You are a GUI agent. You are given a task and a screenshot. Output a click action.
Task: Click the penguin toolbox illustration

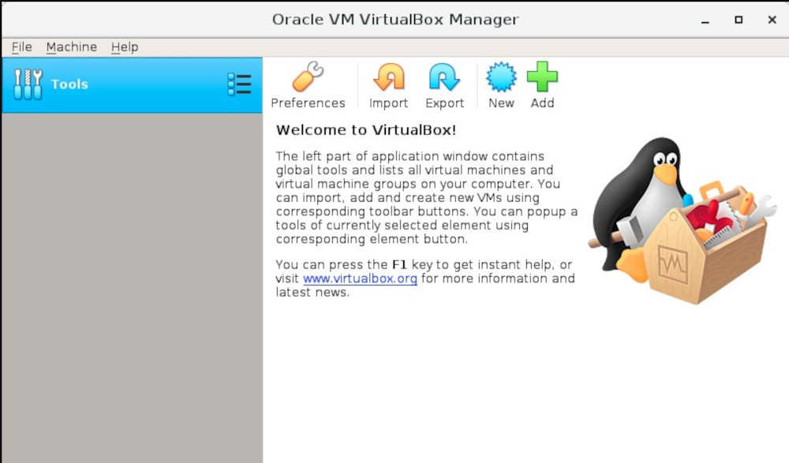[x=682, y=220]
